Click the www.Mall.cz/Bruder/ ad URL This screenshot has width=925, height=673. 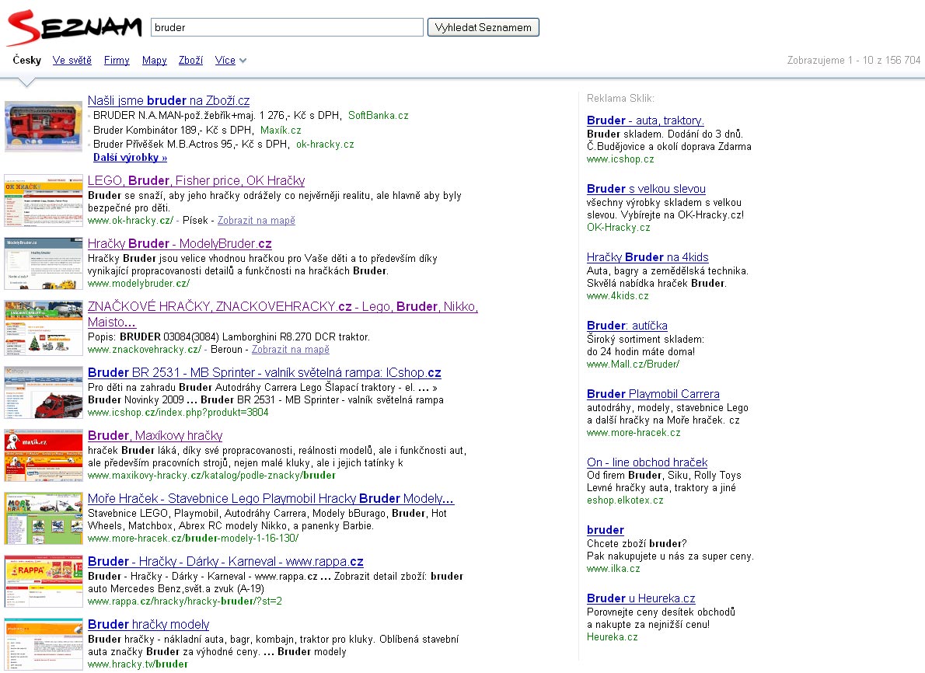point(633,364)
